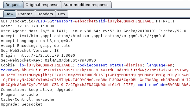Click the User-Agent header line
Image resolution: width=190 pixels, height=109 pixels.
coord(94,31)
